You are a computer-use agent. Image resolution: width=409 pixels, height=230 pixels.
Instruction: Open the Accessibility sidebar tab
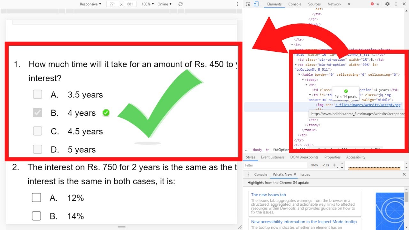point(356,157)
